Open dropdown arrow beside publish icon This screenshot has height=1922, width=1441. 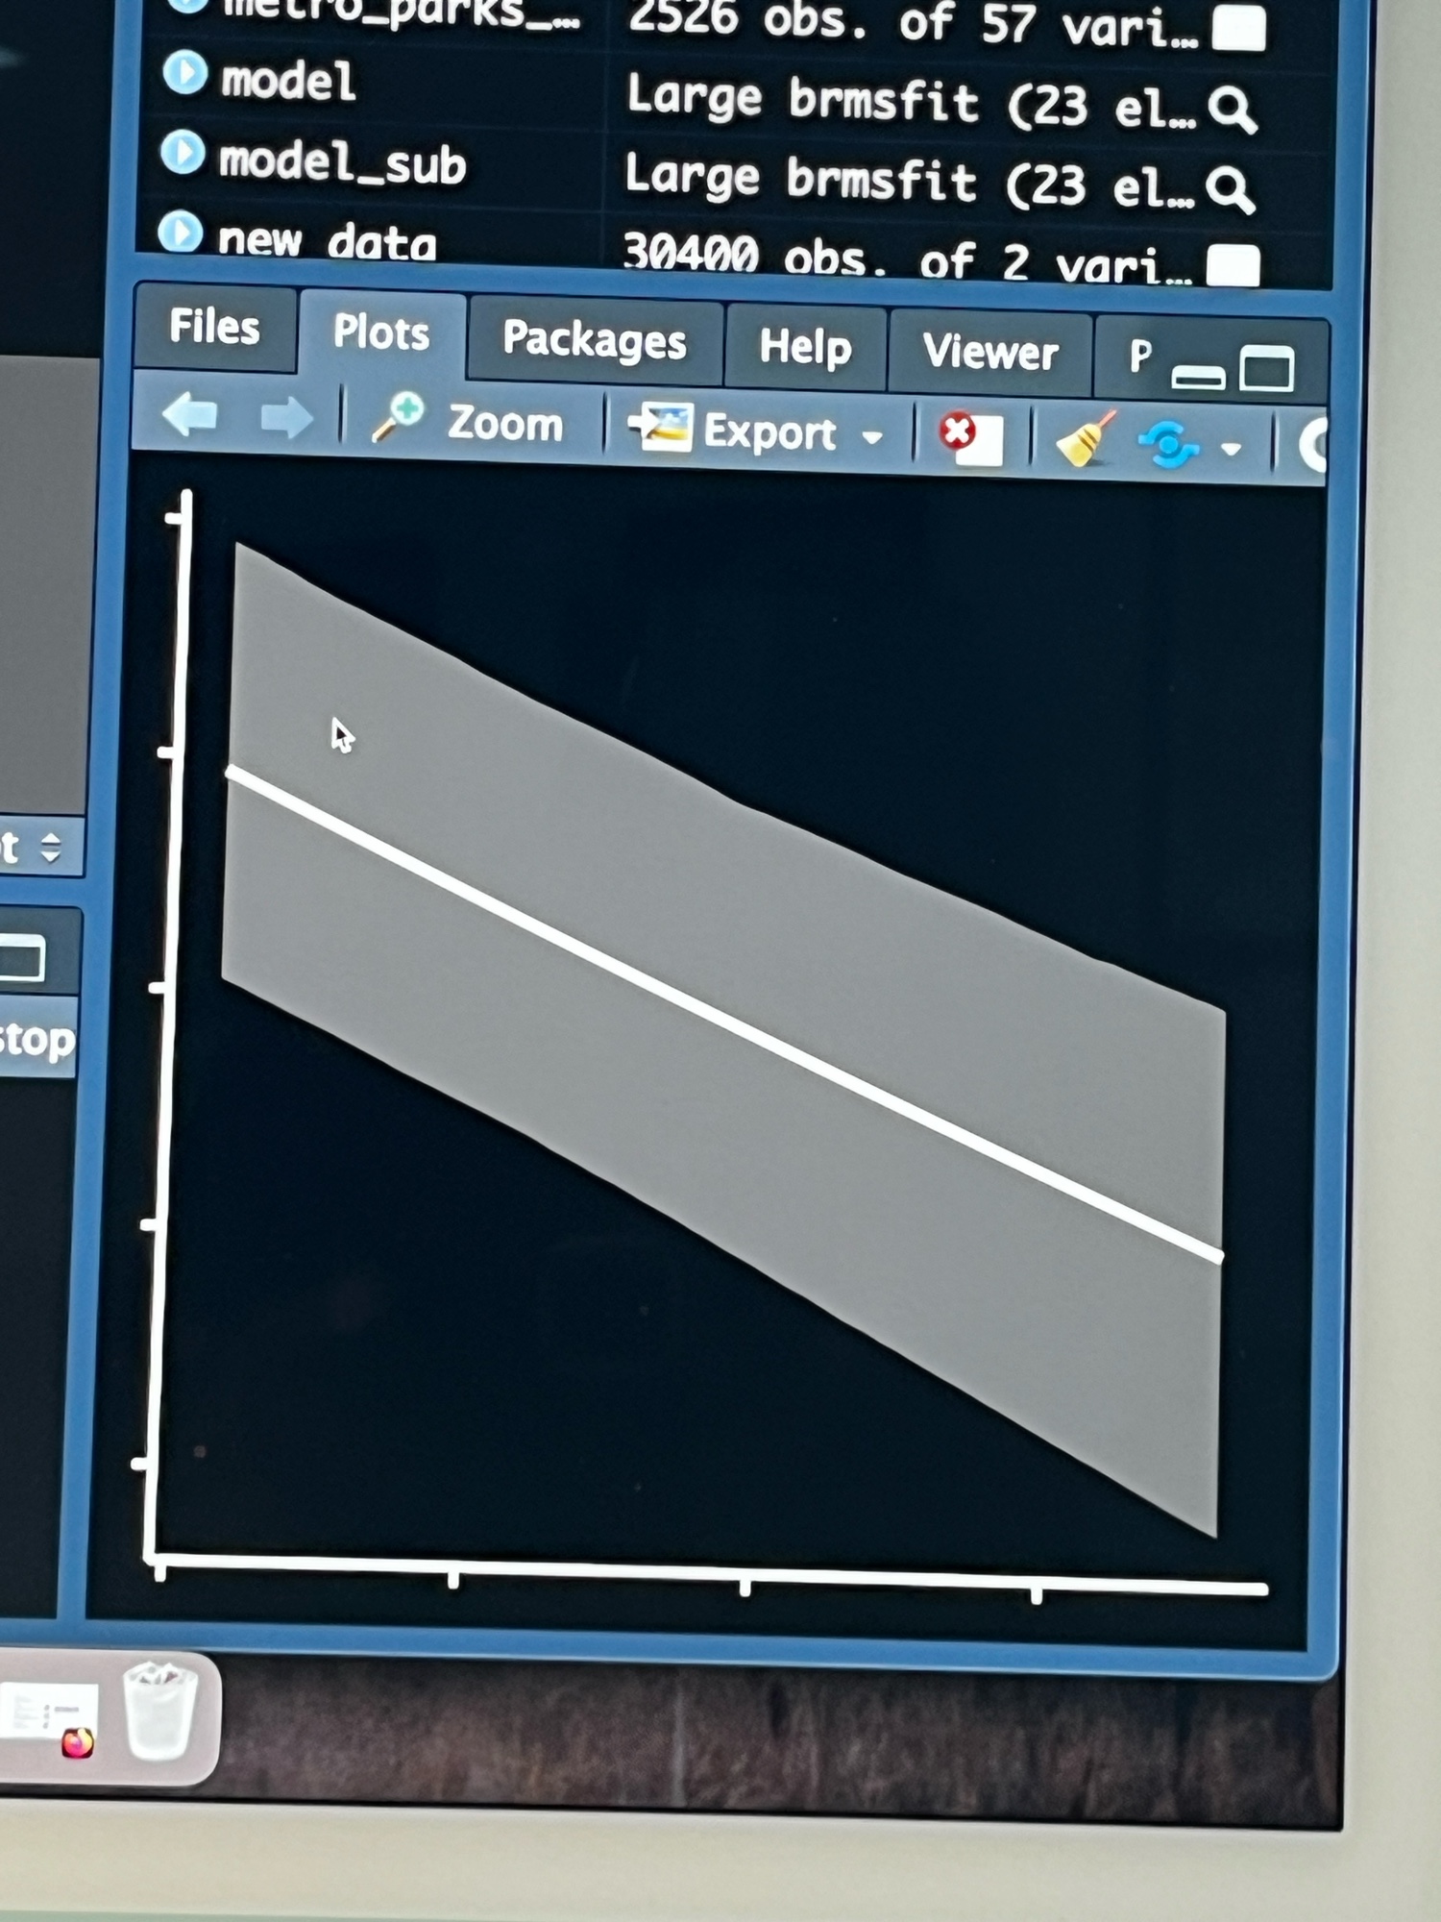point(1231,449)
